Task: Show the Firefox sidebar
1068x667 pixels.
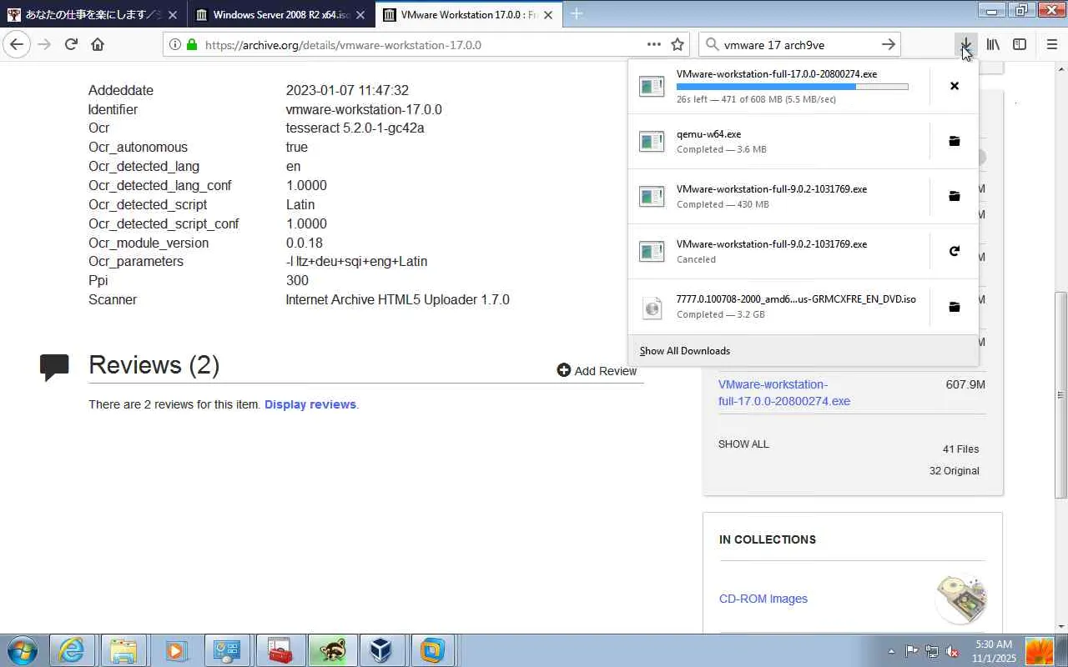Action: pos(1020,45)
